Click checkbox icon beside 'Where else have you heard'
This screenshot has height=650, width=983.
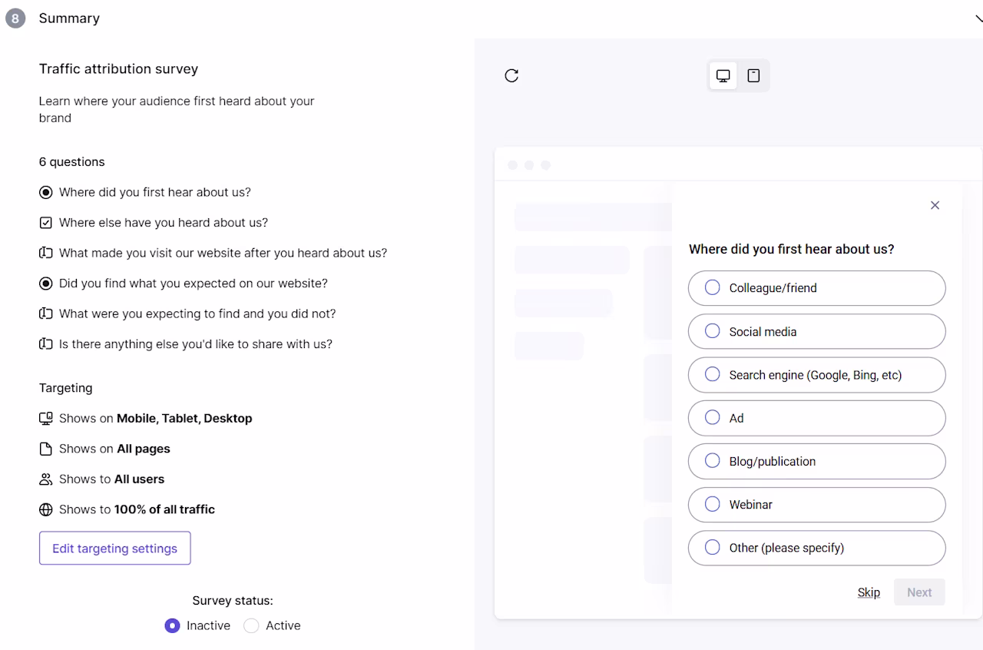click(x=46, y=223)
